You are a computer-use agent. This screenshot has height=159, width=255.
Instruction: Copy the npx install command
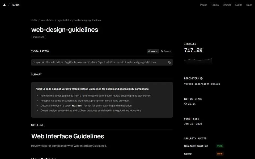click(169, 62)
